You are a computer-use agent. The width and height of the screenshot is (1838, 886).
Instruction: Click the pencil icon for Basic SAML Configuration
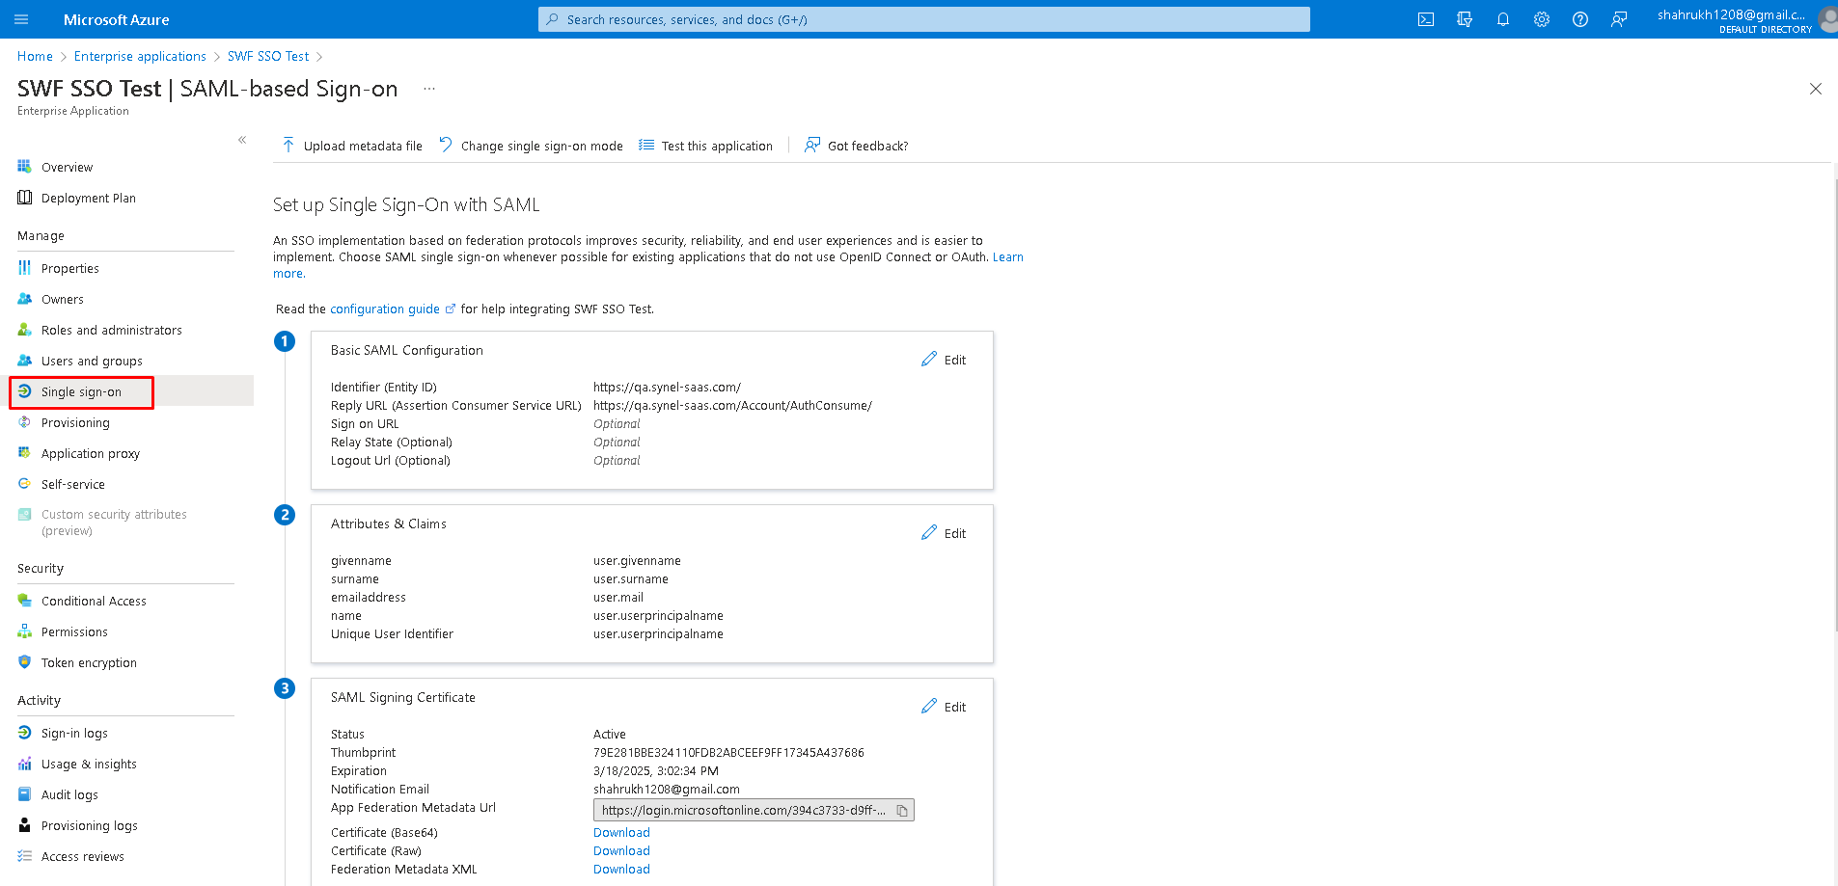tap(929, 359)
